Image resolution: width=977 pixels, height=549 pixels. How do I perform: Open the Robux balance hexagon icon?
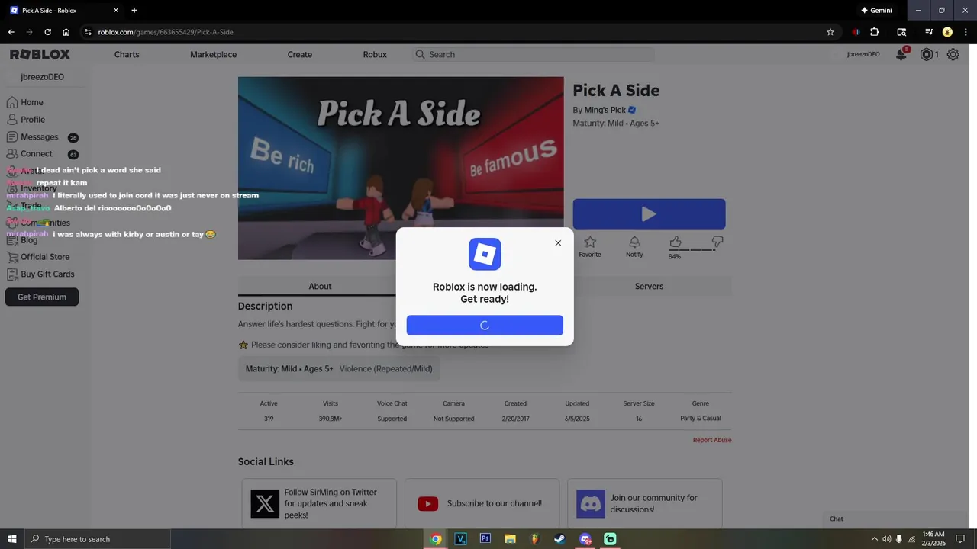(x=927, y=54)
